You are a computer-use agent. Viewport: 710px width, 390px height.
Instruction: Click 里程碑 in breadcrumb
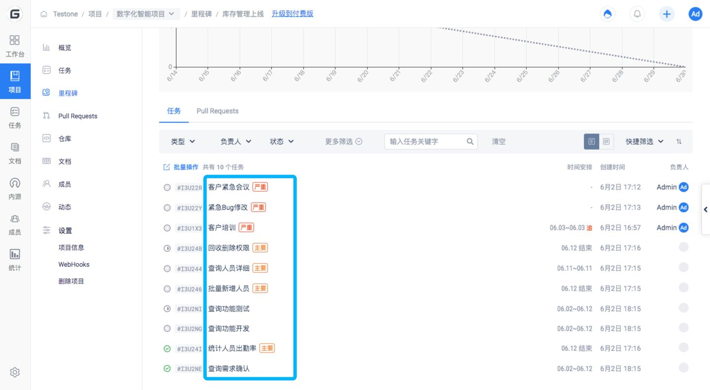tap(201, 14)
